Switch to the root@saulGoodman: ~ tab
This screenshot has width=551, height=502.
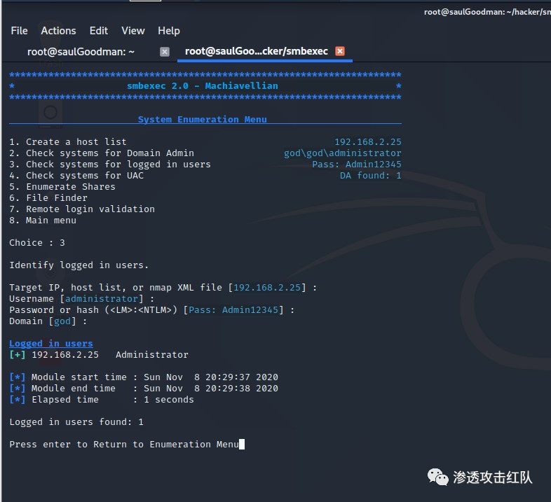(81, 51)
